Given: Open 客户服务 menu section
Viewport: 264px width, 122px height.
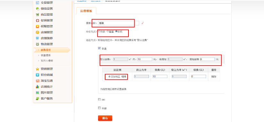Looking at the screenshot, I should tap(47, 98).
